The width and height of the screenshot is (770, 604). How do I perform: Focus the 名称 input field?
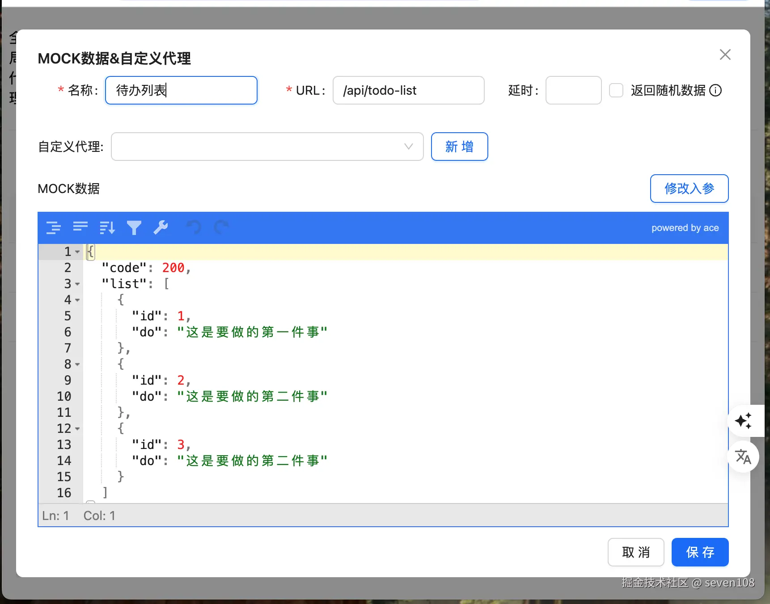tap(181, 90)
